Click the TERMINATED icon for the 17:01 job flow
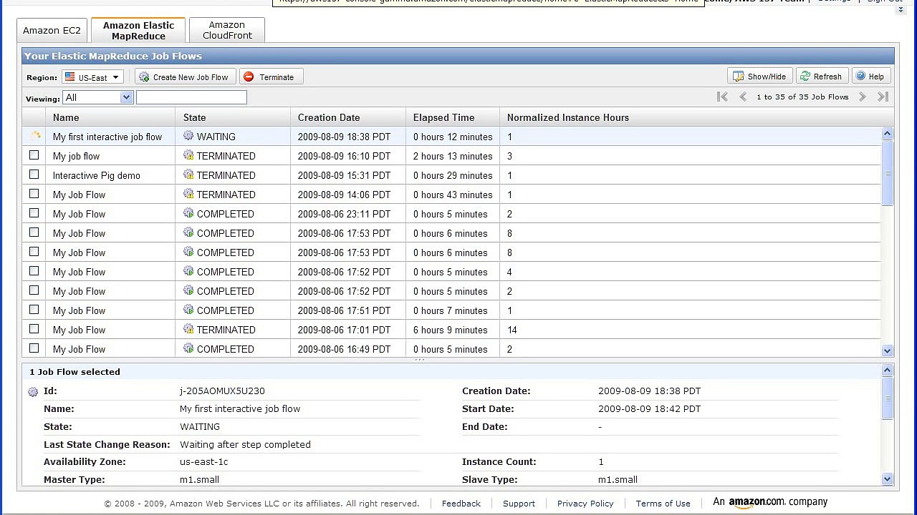Screen dimensions: 917x515 coord(188,329)
